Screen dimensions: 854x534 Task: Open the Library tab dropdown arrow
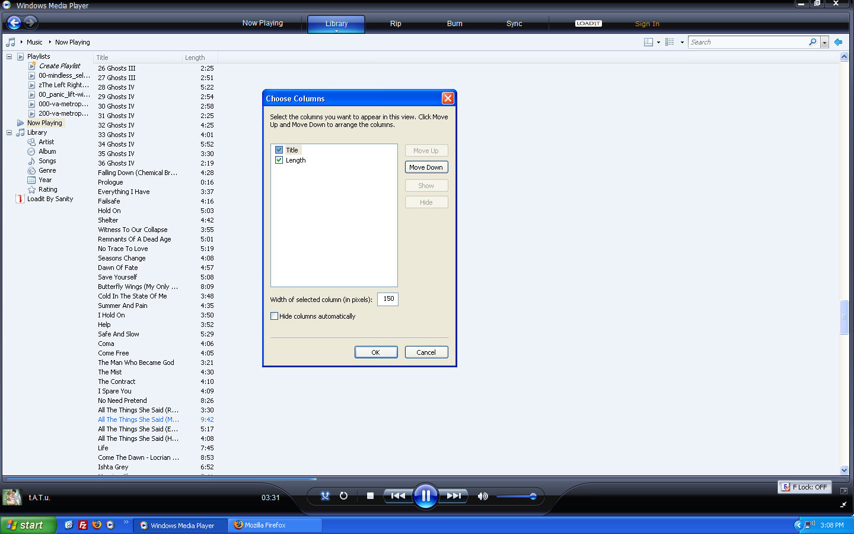tap(336, 31)
